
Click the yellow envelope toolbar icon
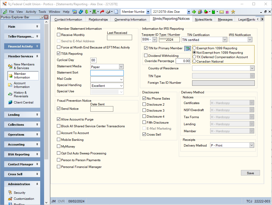click(222, 12)
